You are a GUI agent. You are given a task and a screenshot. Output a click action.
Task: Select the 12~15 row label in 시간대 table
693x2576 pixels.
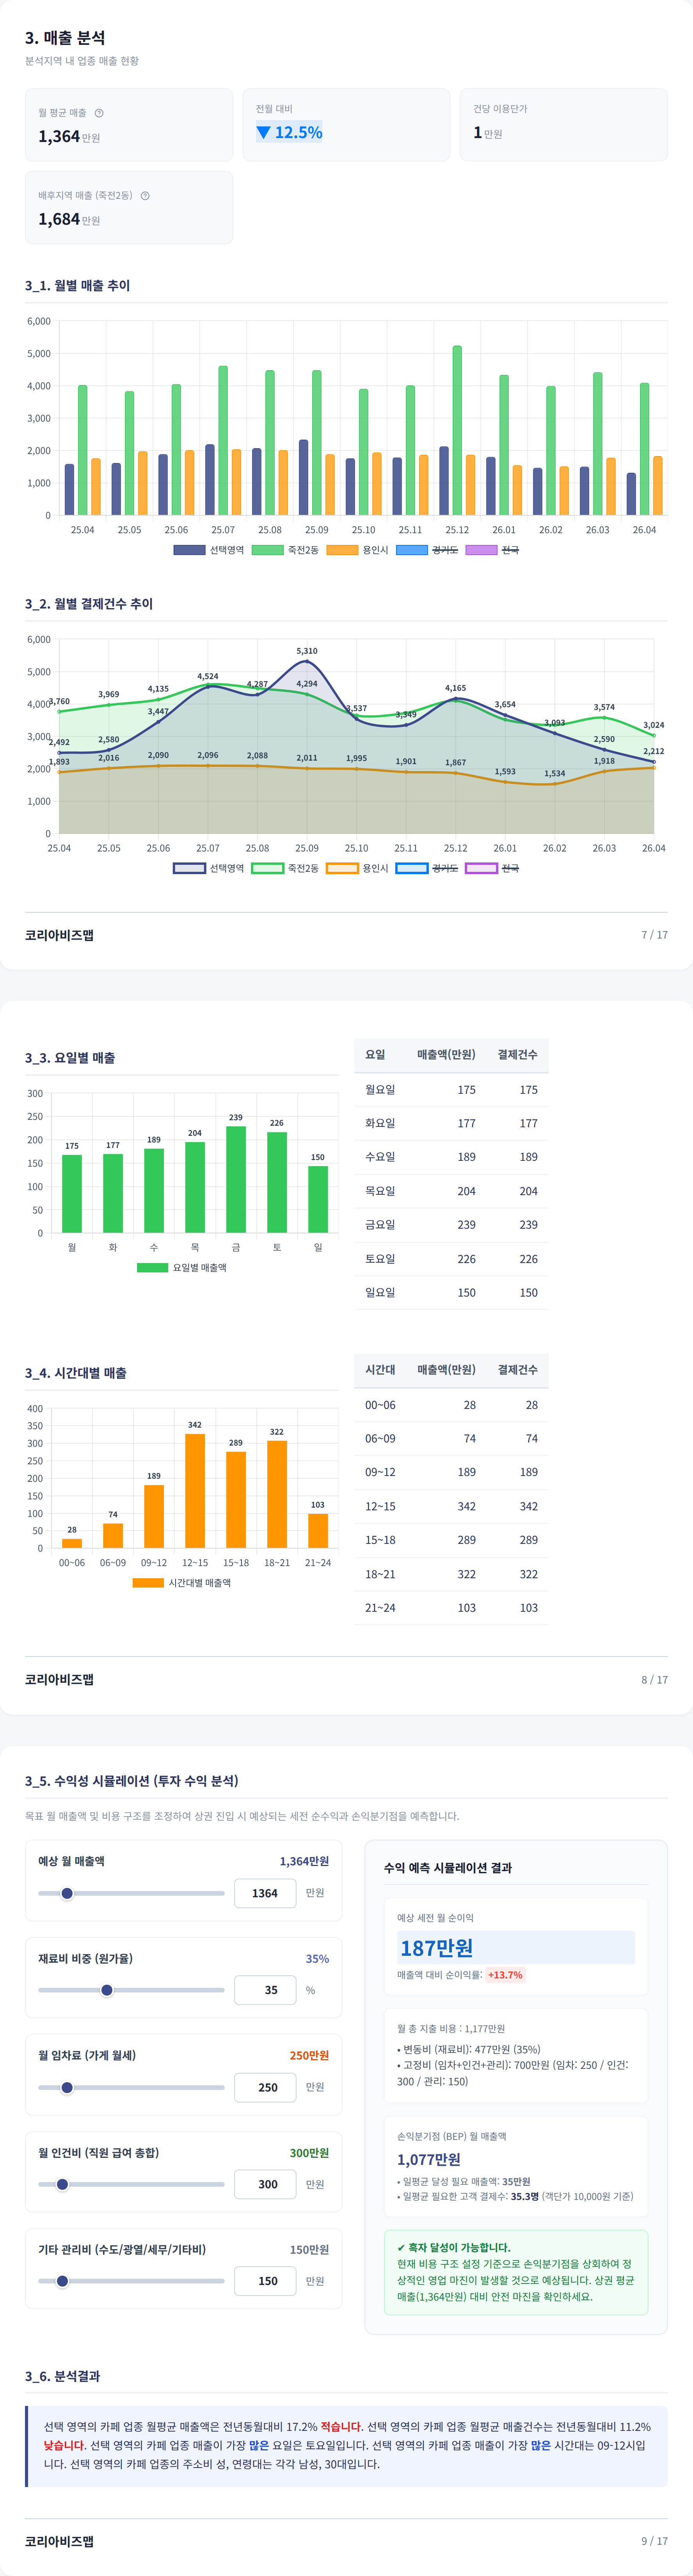[380, 1506]
